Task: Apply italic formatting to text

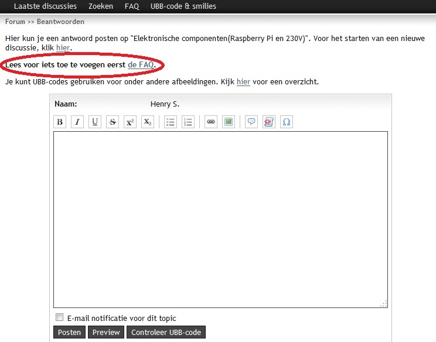Action: tap(77, 122)
